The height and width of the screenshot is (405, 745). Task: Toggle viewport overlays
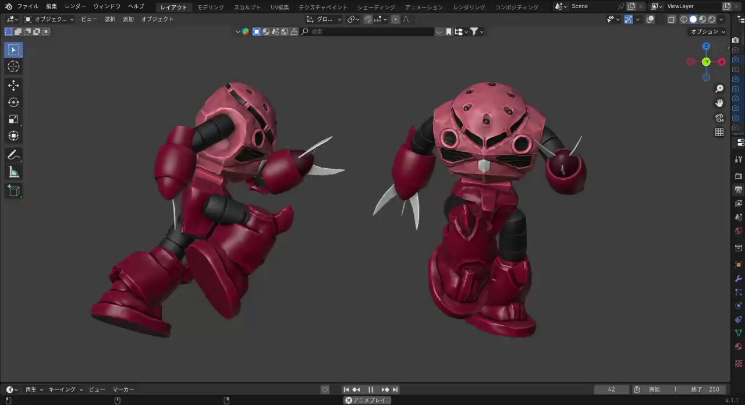[x=650, y=19]
